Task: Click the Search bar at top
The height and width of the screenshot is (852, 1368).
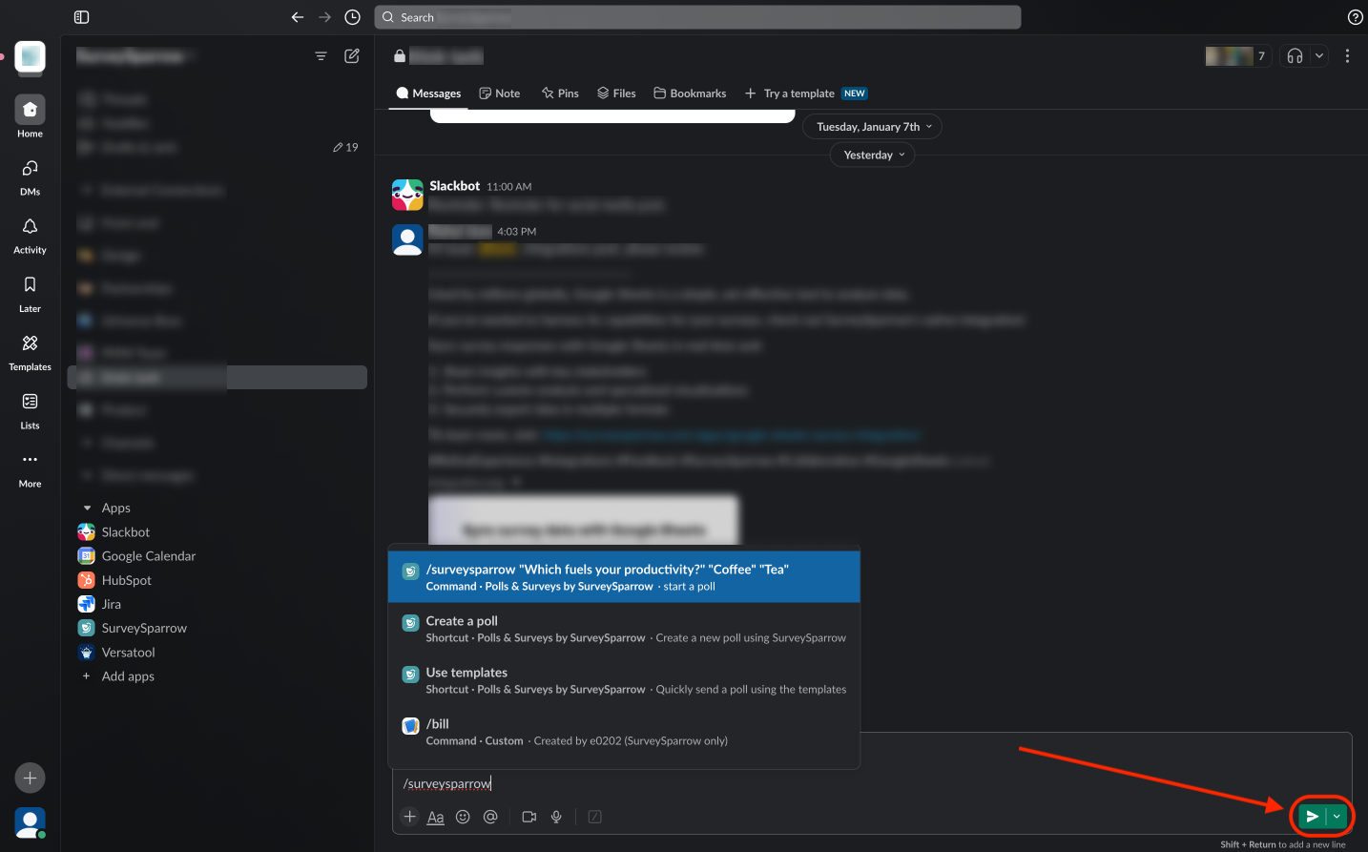Action: pos(697,17)
